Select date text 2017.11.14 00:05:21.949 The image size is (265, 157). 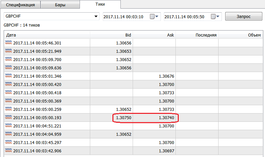[37, 51]
